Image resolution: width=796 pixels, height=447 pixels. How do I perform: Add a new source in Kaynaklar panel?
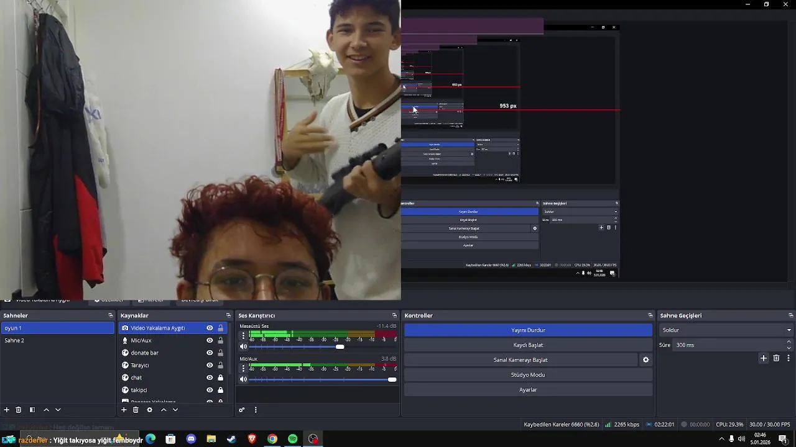(x=124, y=410)
